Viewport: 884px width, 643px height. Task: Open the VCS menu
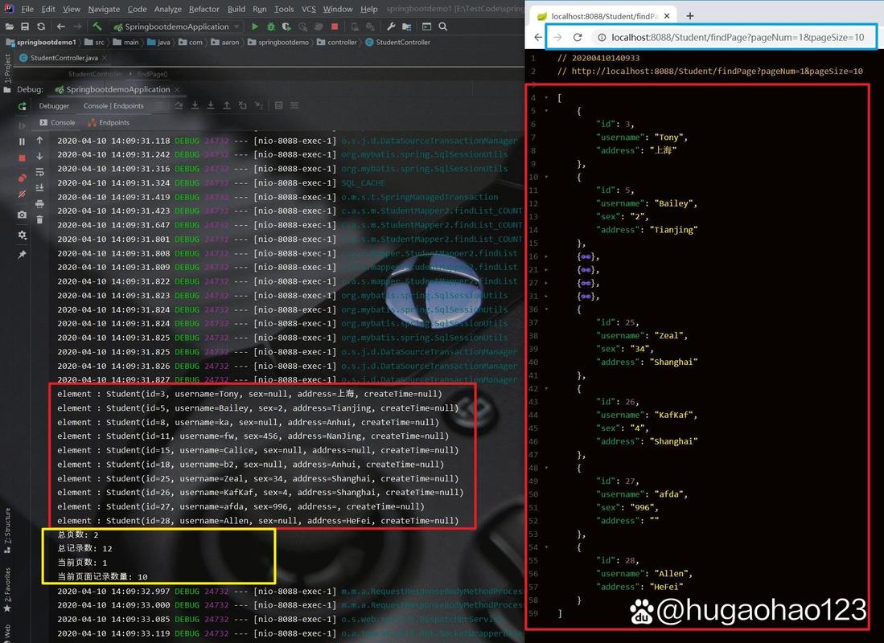click(x=308, y=9)
